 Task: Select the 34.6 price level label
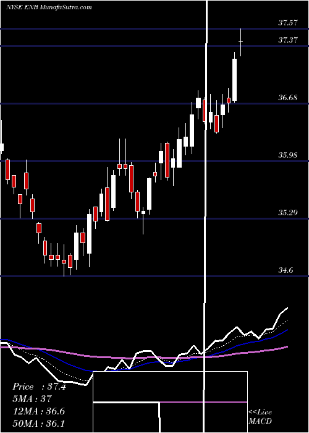click(286, 270)
